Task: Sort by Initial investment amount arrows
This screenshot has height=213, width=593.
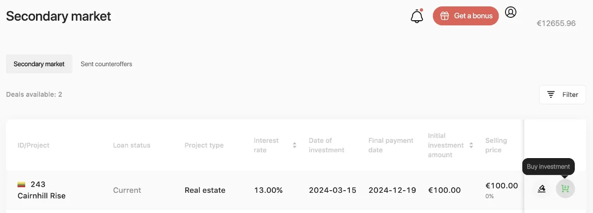Action: pos(471,145)
